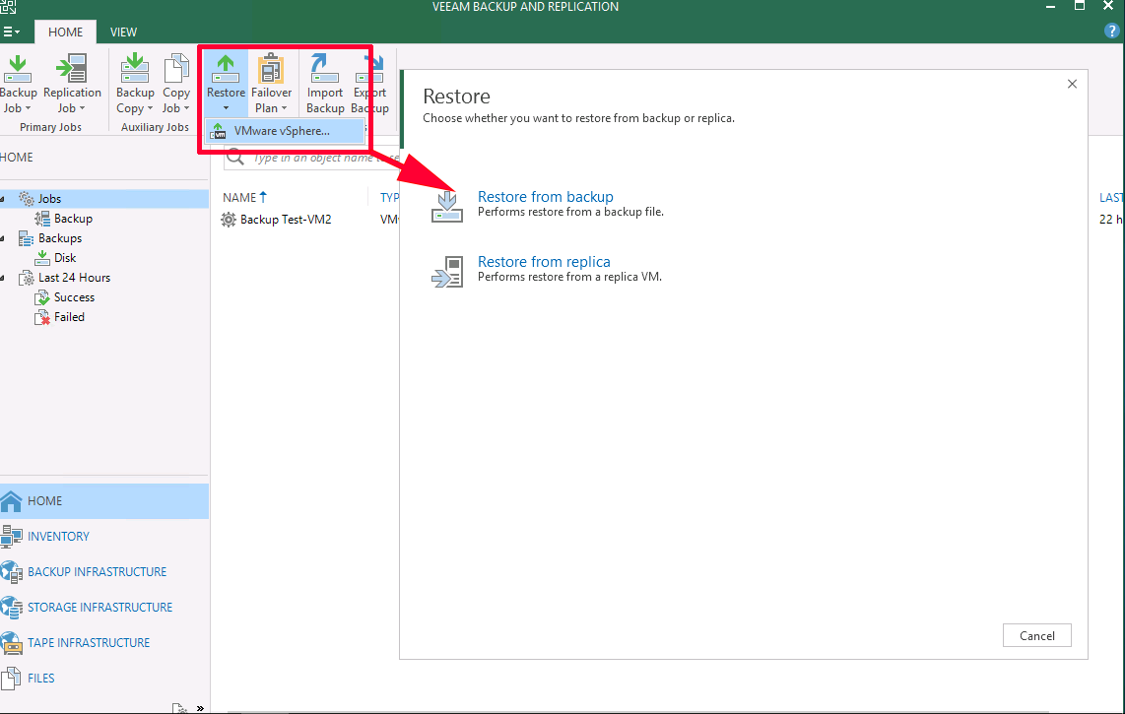Click the Restore ribbon icon
This screenshot has width=1125, height=714.
(x=226, y=70)
